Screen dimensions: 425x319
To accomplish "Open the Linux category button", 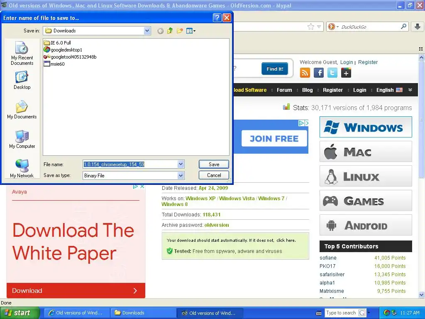I will coord(366,176).
